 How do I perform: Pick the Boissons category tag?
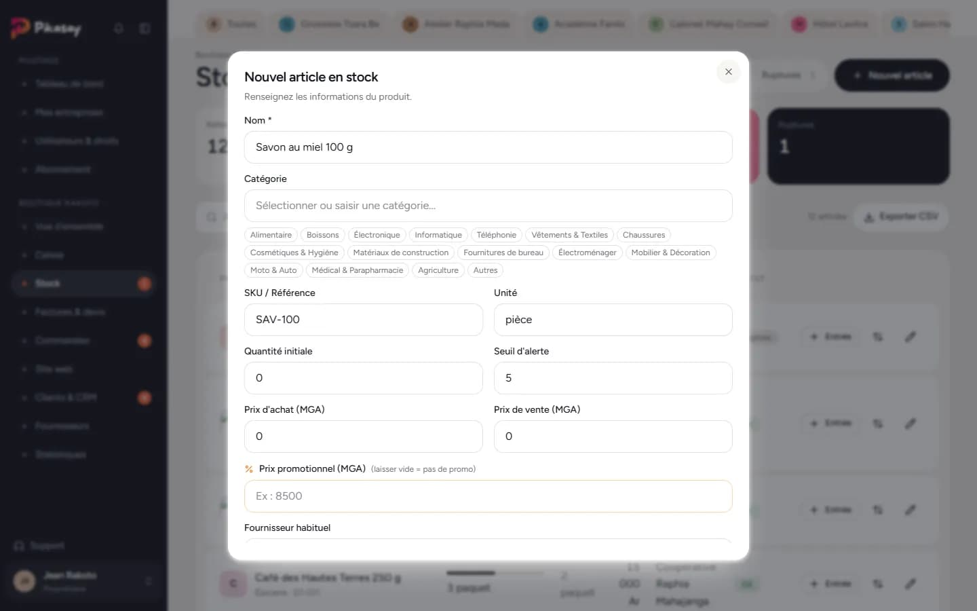click(x=322, y=235)
